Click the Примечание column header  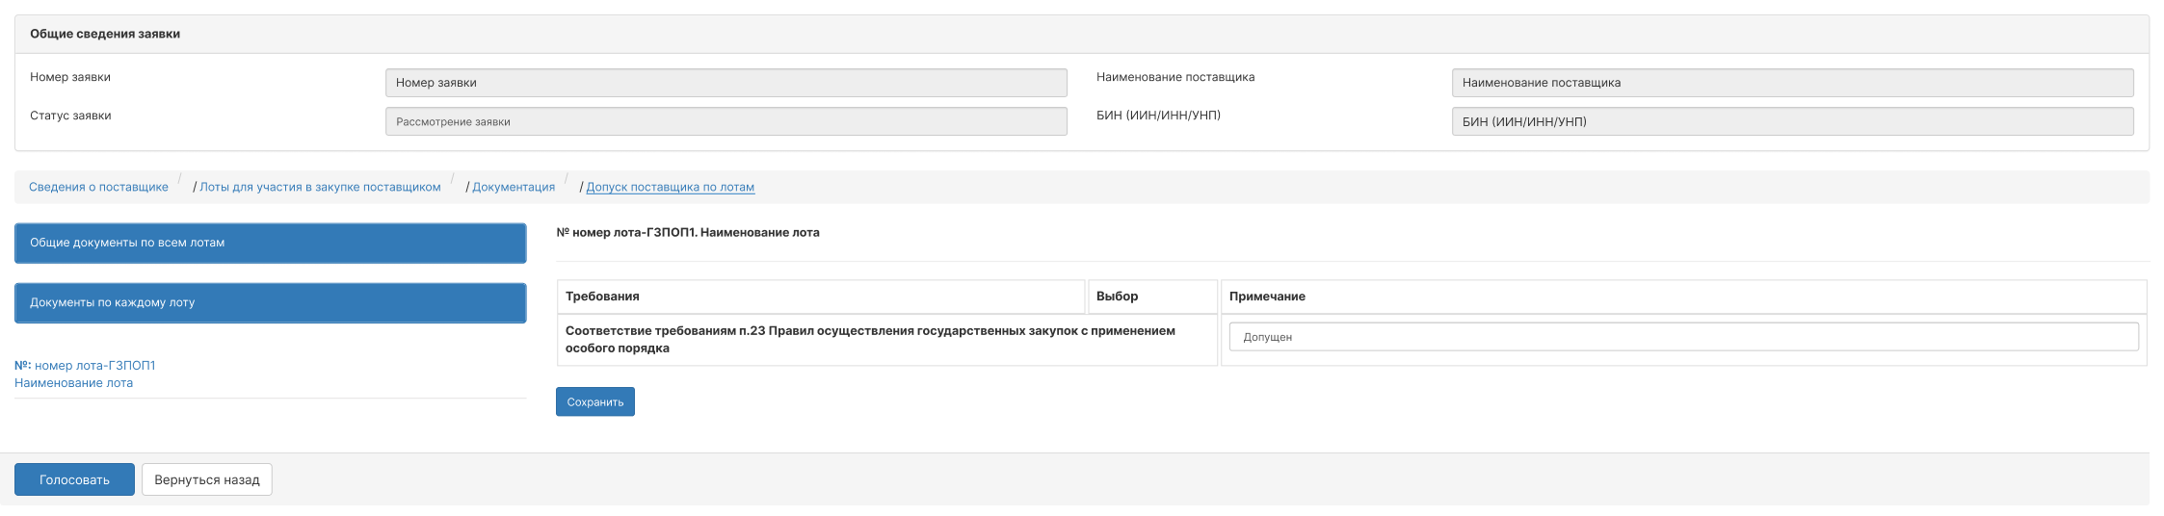[x=1683, y=297]
